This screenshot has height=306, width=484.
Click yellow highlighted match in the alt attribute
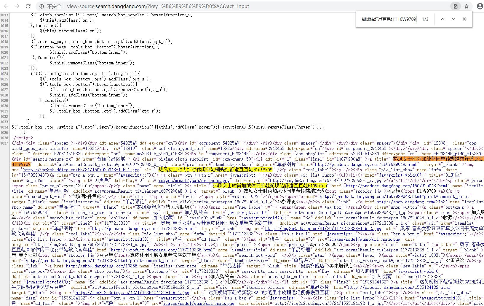pyautogui.click(x=215, y=170)
